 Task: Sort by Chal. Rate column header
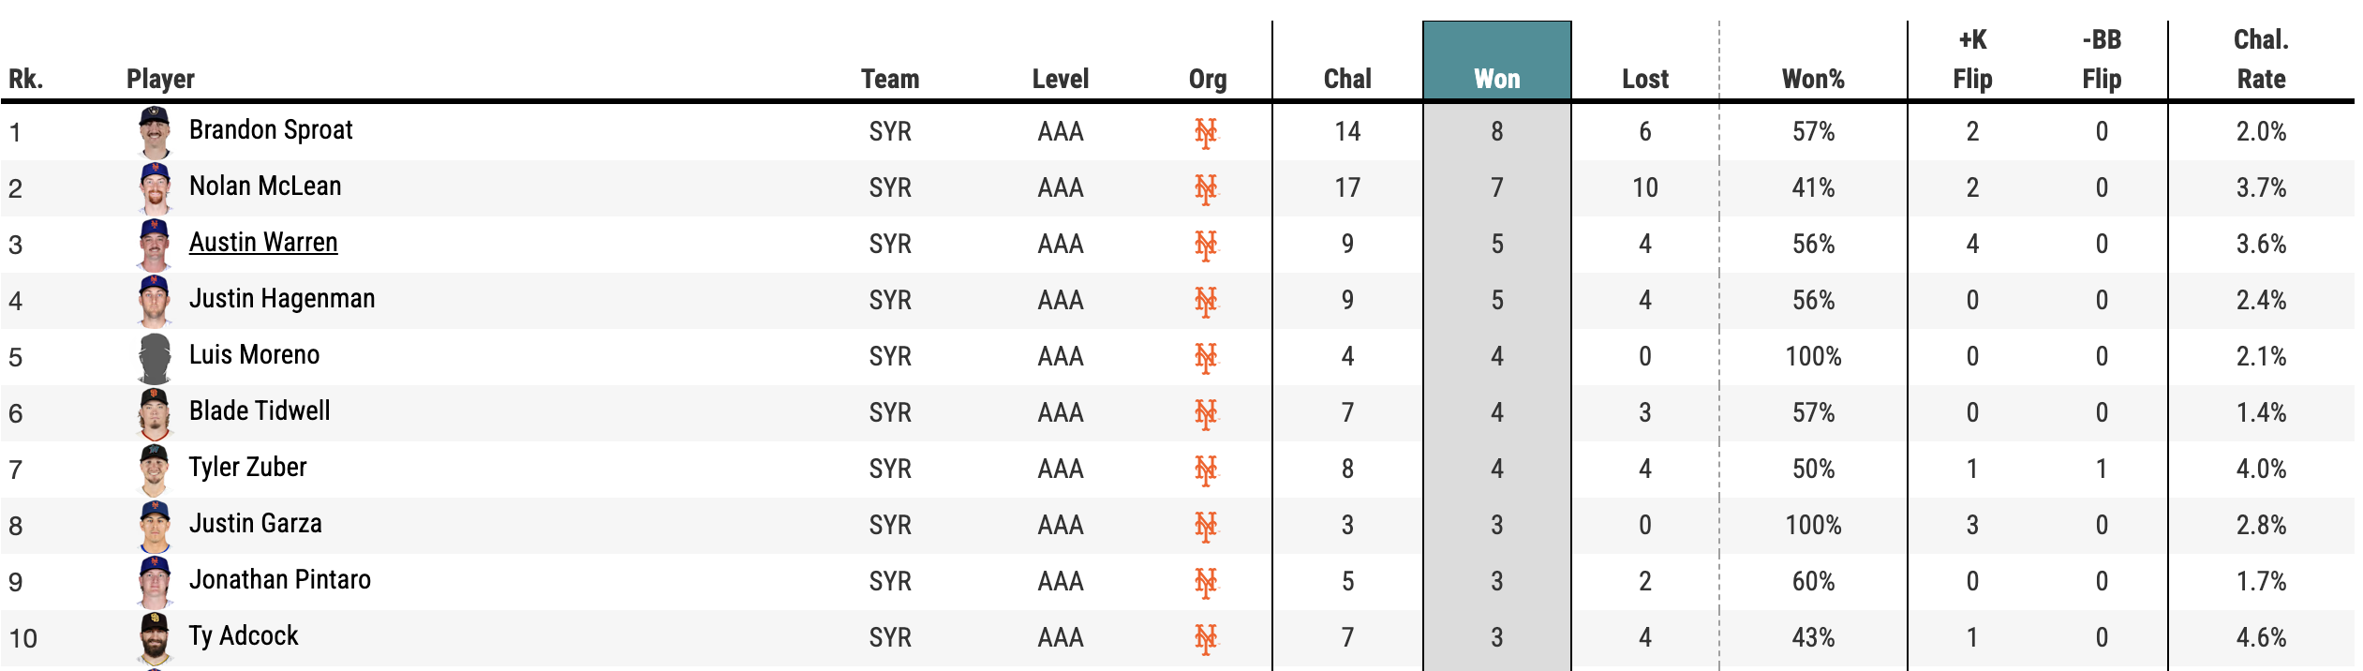pos(2261,60)
